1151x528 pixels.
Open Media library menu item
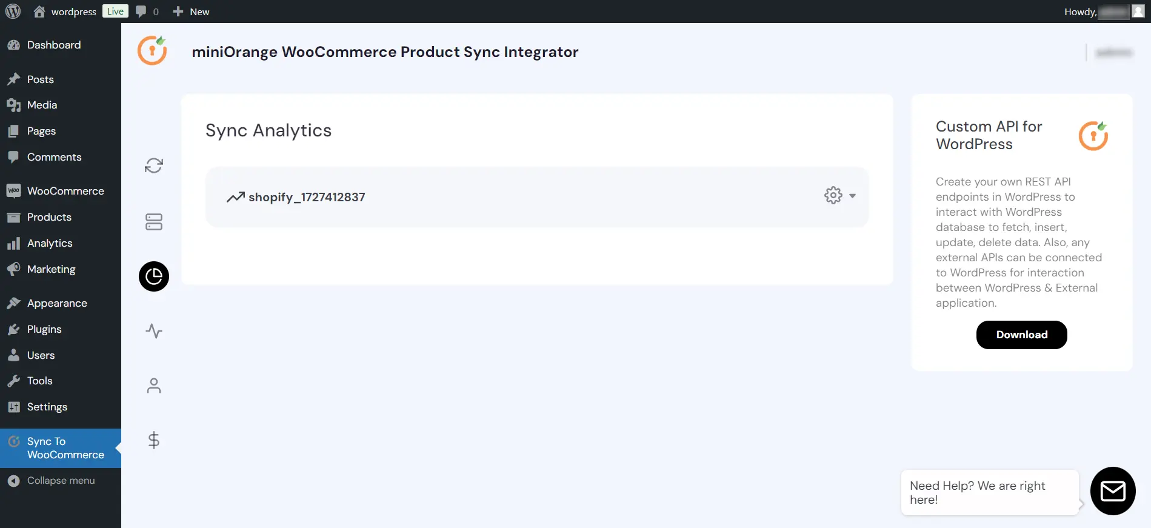point(61,105)
